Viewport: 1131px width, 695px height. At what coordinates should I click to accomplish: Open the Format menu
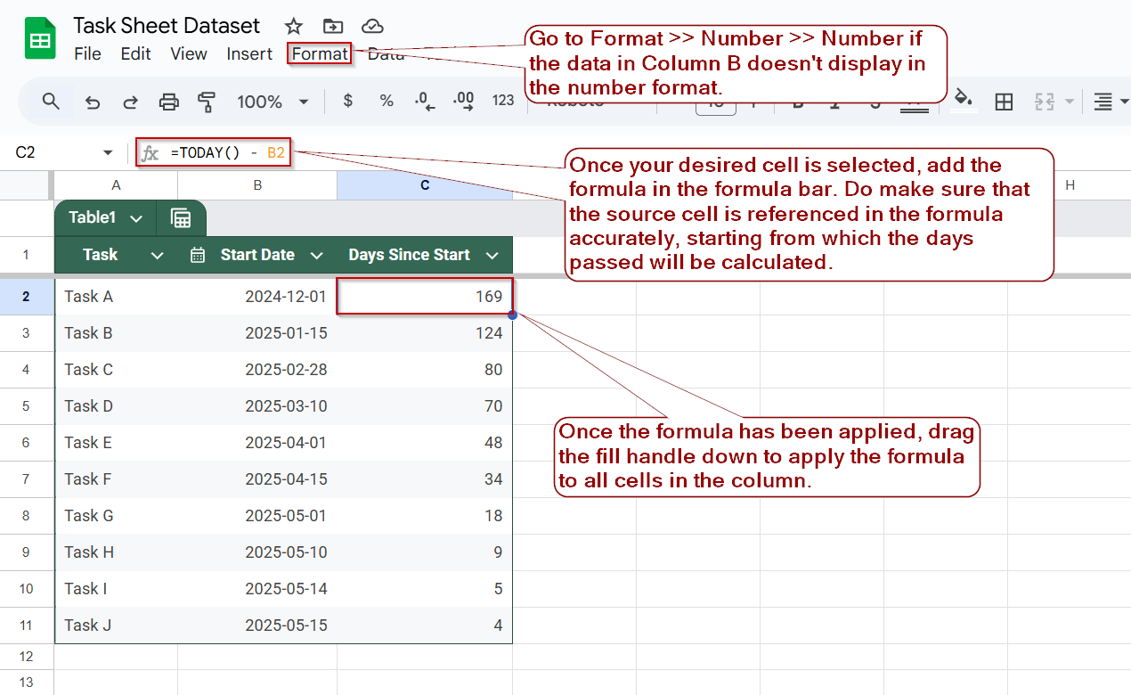[x=320, y=53]
